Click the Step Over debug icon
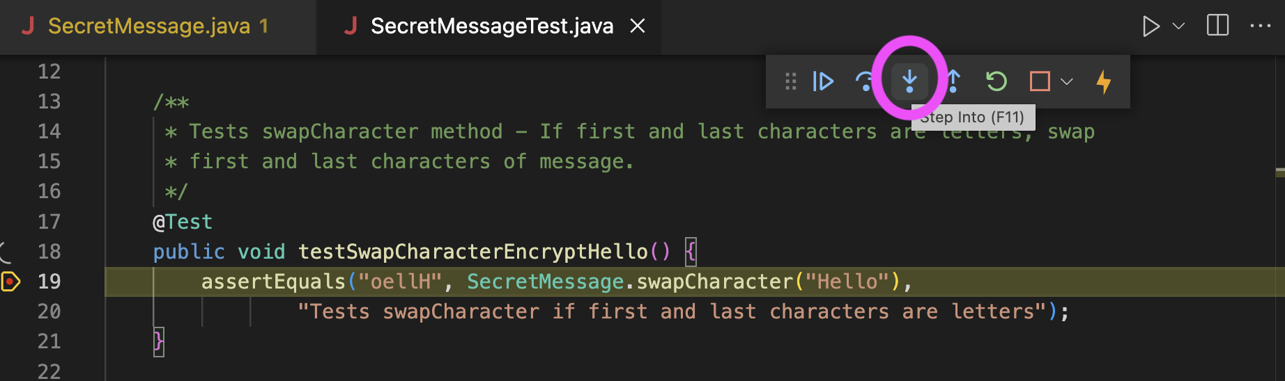The height and width of the screenshot is (381, 1285). tap(865, 82)
